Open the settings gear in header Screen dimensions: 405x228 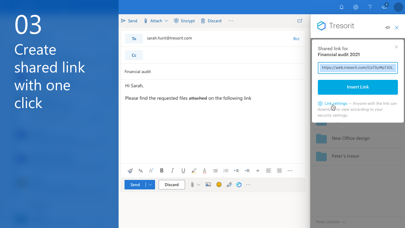click(x=356, y=7)
